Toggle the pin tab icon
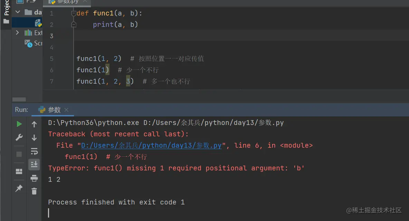This screenshot has width=409, height=221. [x=19, y=188]
